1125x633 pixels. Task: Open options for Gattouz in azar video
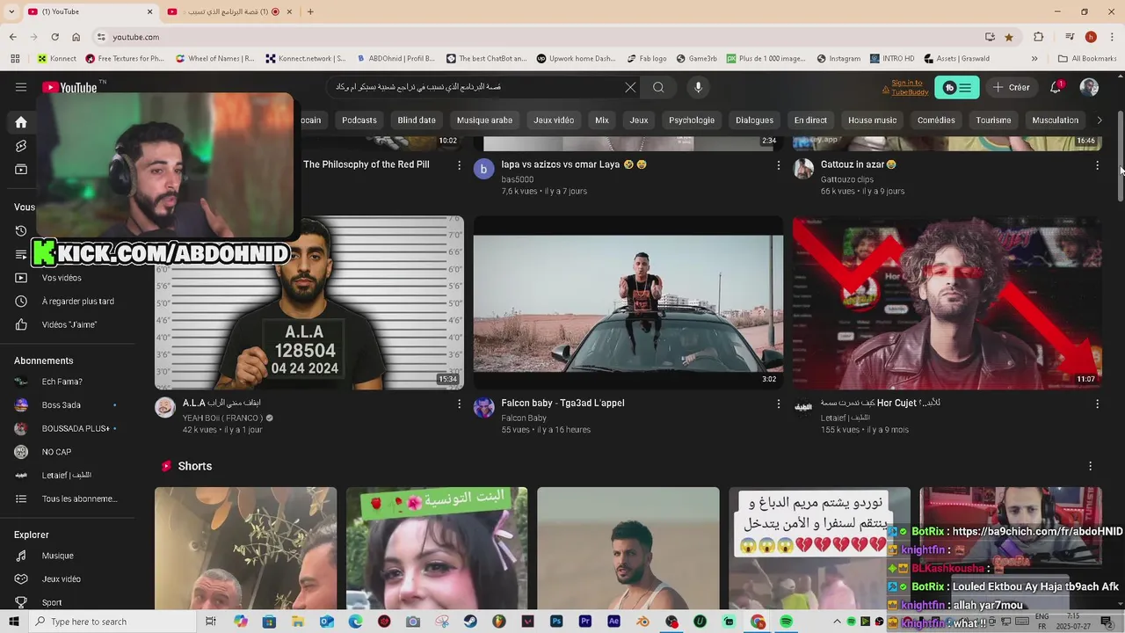pos(1097,165)
